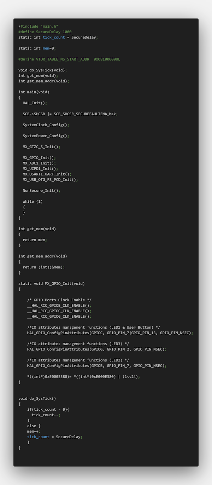The height and width of the screenshot is (485, 212).
Task: Click the #include "main.h" line
Action: [x=39, y=26]
